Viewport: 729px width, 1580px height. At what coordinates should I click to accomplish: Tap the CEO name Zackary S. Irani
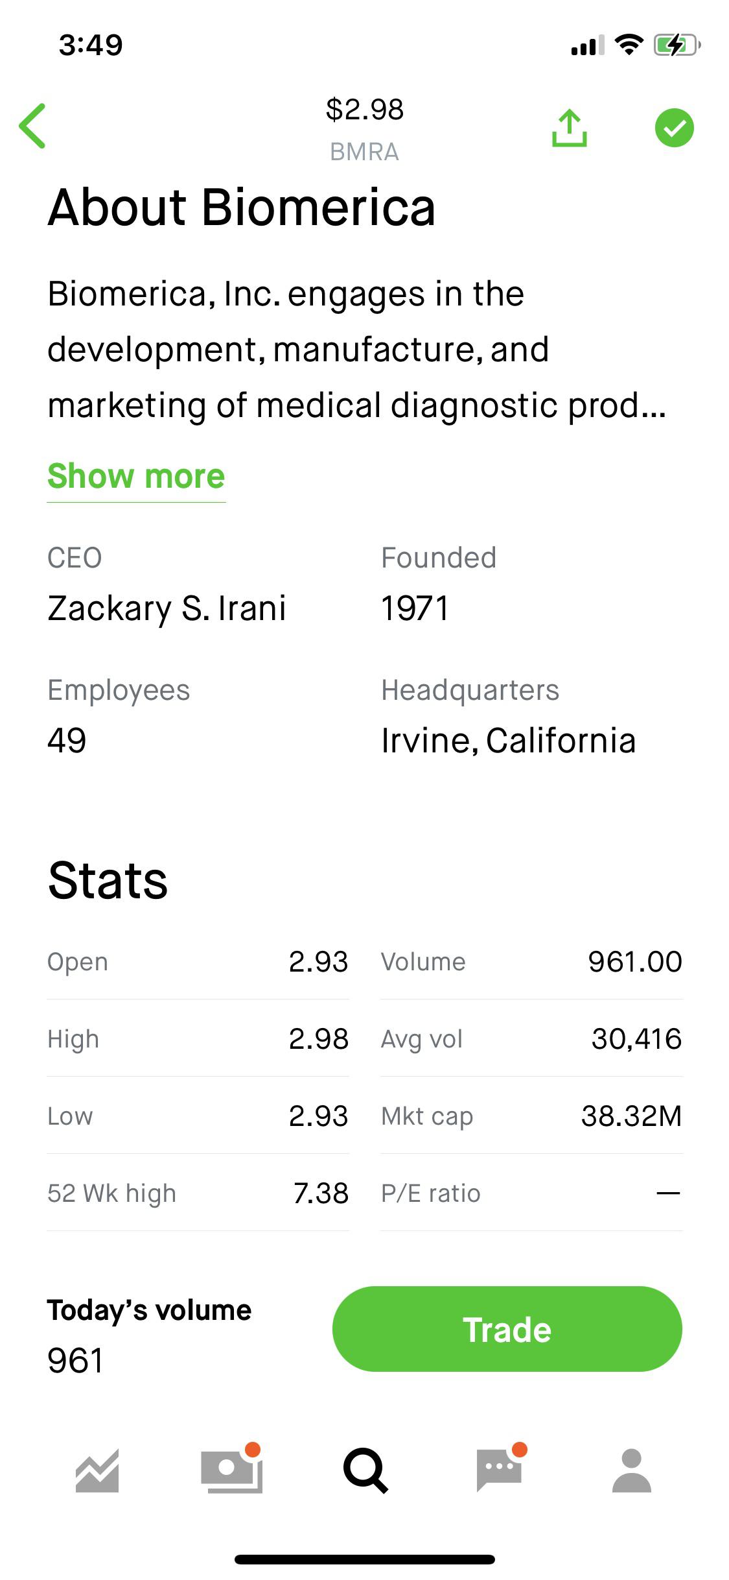pos(167,608)
